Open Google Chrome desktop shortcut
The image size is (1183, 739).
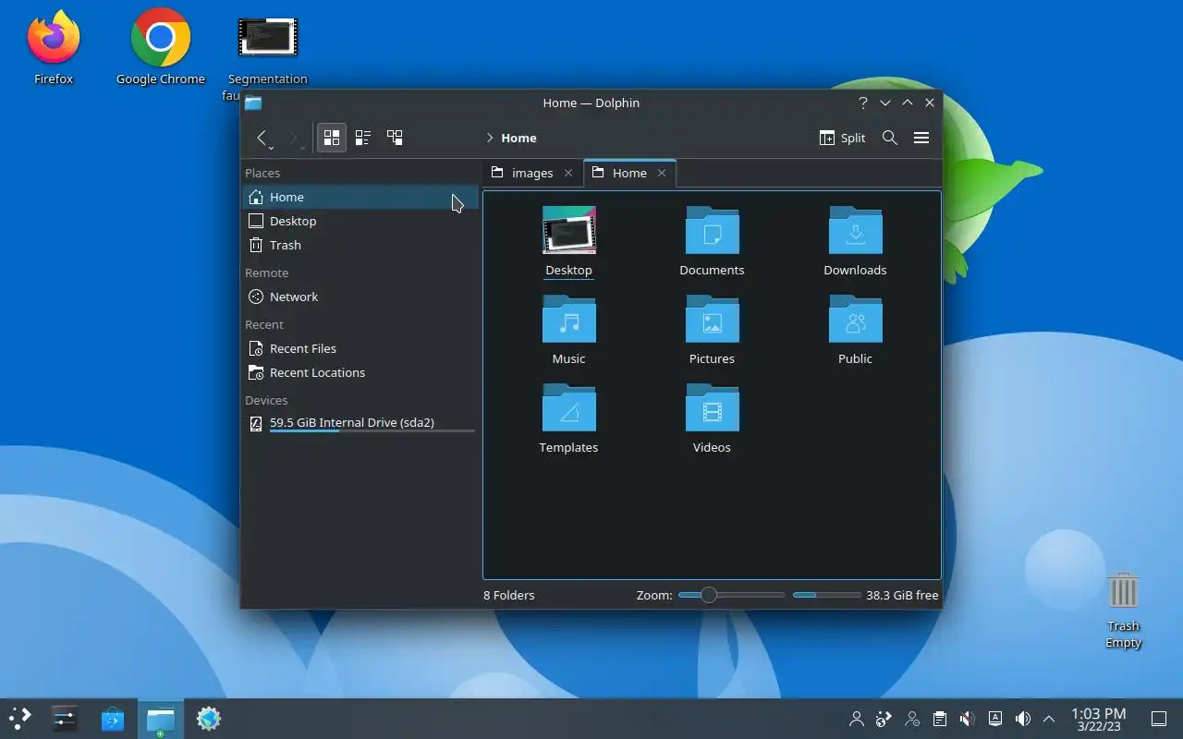(x=161, y=48)
